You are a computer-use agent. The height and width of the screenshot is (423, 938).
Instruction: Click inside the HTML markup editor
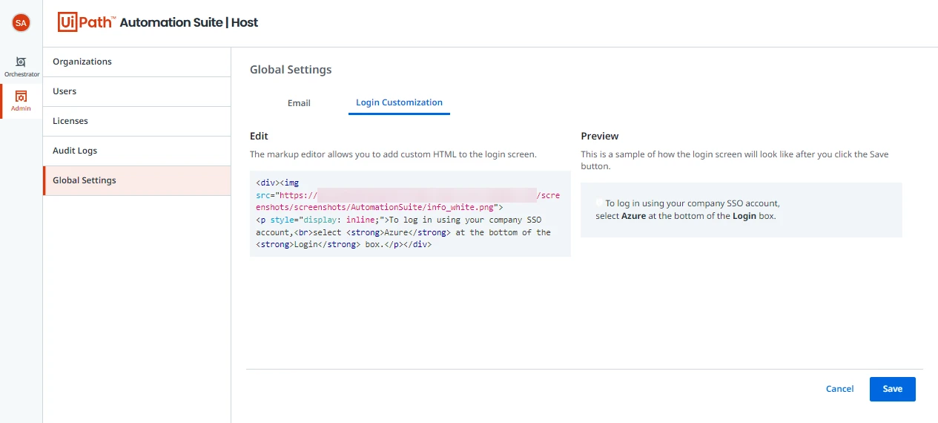click(x=410, y=214)
